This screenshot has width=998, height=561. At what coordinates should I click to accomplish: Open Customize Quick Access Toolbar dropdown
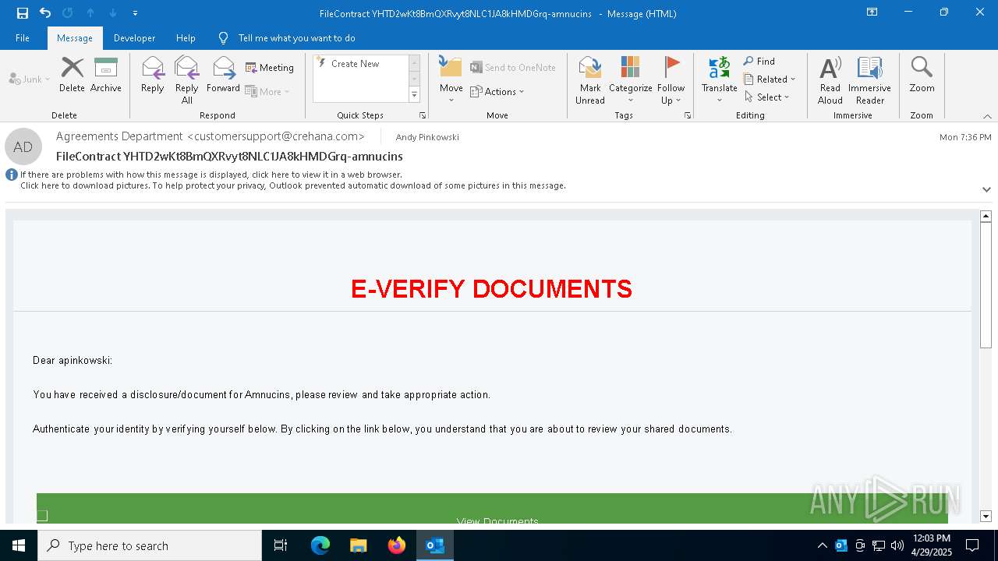click(x=136, y=13)
